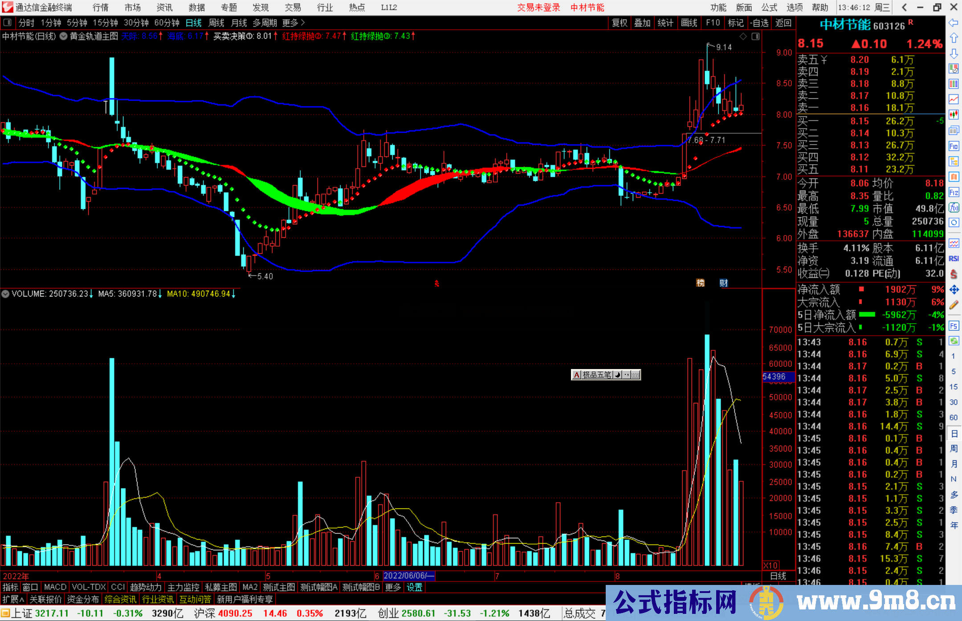Click the 设置 settings link in indicator bar
Image resolution: width=962 pixels, height=621 pixels.
pyautogui.click(x=415, y=587)
